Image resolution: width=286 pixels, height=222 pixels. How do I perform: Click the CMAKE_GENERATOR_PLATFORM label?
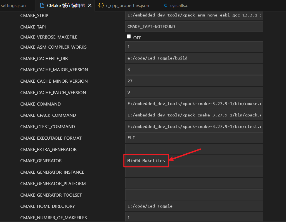53,184
